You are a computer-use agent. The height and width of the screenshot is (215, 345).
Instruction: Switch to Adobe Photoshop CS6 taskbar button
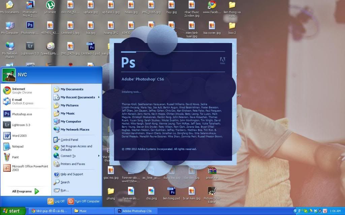(136, 211)
